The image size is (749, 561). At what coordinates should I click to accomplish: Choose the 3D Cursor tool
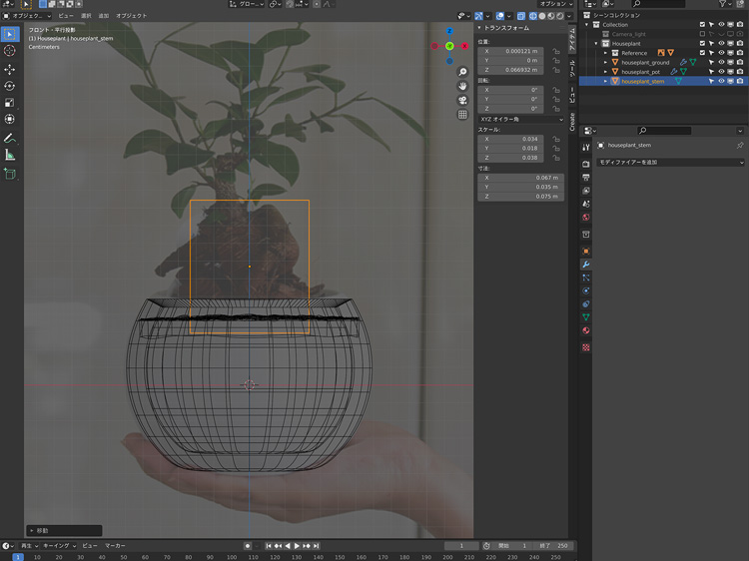[10, 50]
